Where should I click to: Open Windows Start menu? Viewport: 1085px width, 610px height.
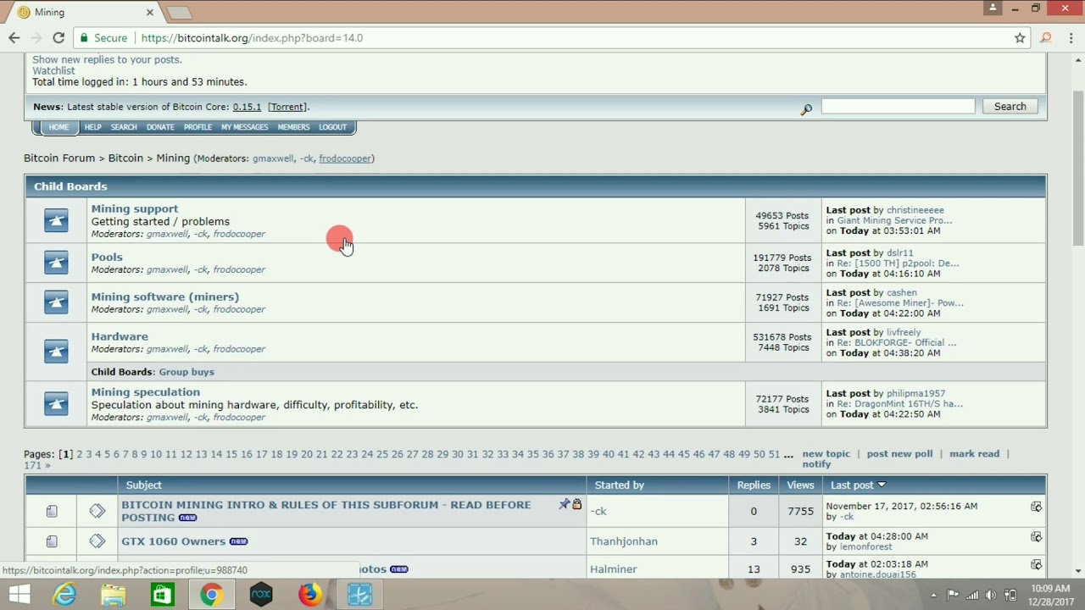pos(19,595)
